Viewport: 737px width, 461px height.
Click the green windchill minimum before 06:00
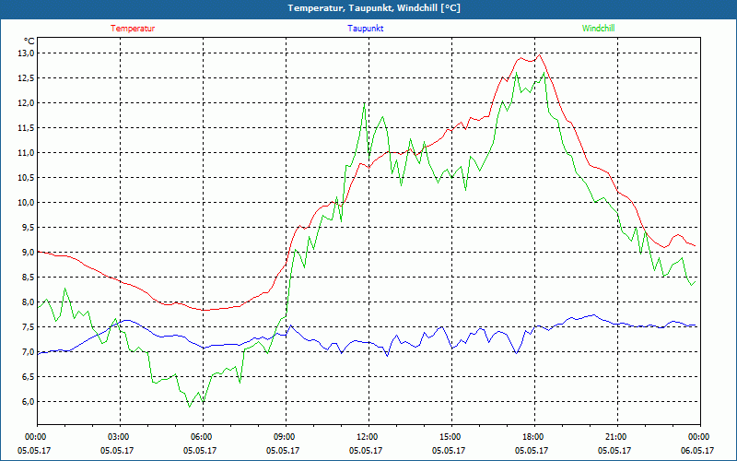pos(190,406)
